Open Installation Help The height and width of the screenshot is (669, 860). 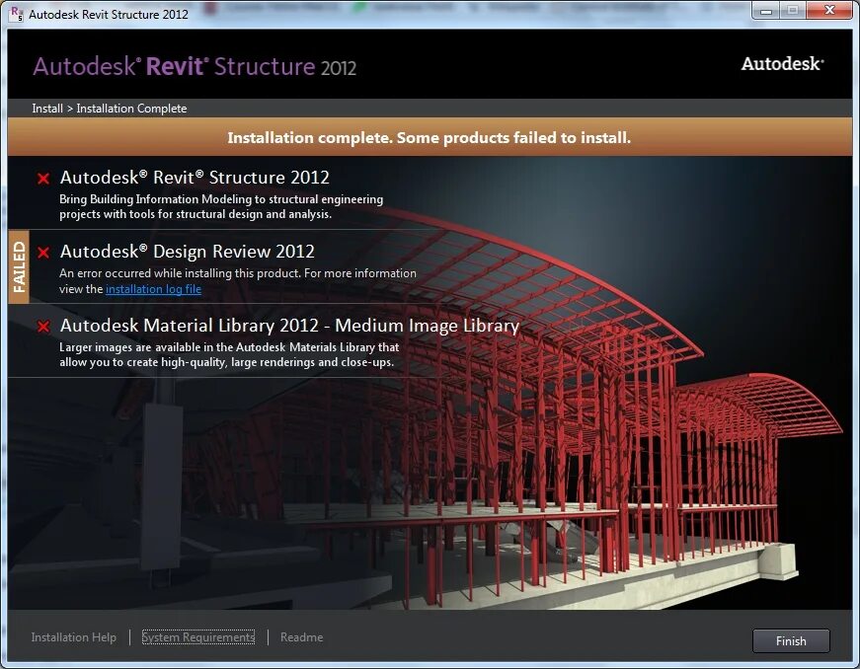point(73,637)
